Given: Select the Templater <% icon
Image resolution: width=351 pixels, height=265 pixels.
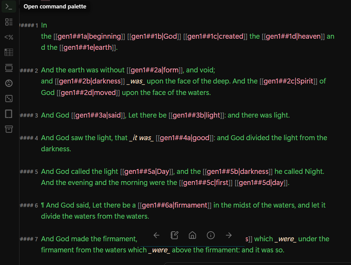Looking at the screenshot, I should [8, 37].
